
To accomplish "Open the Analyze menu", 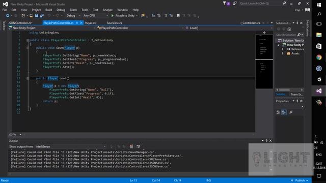I will pyautogui.click(x=107, y=10).
